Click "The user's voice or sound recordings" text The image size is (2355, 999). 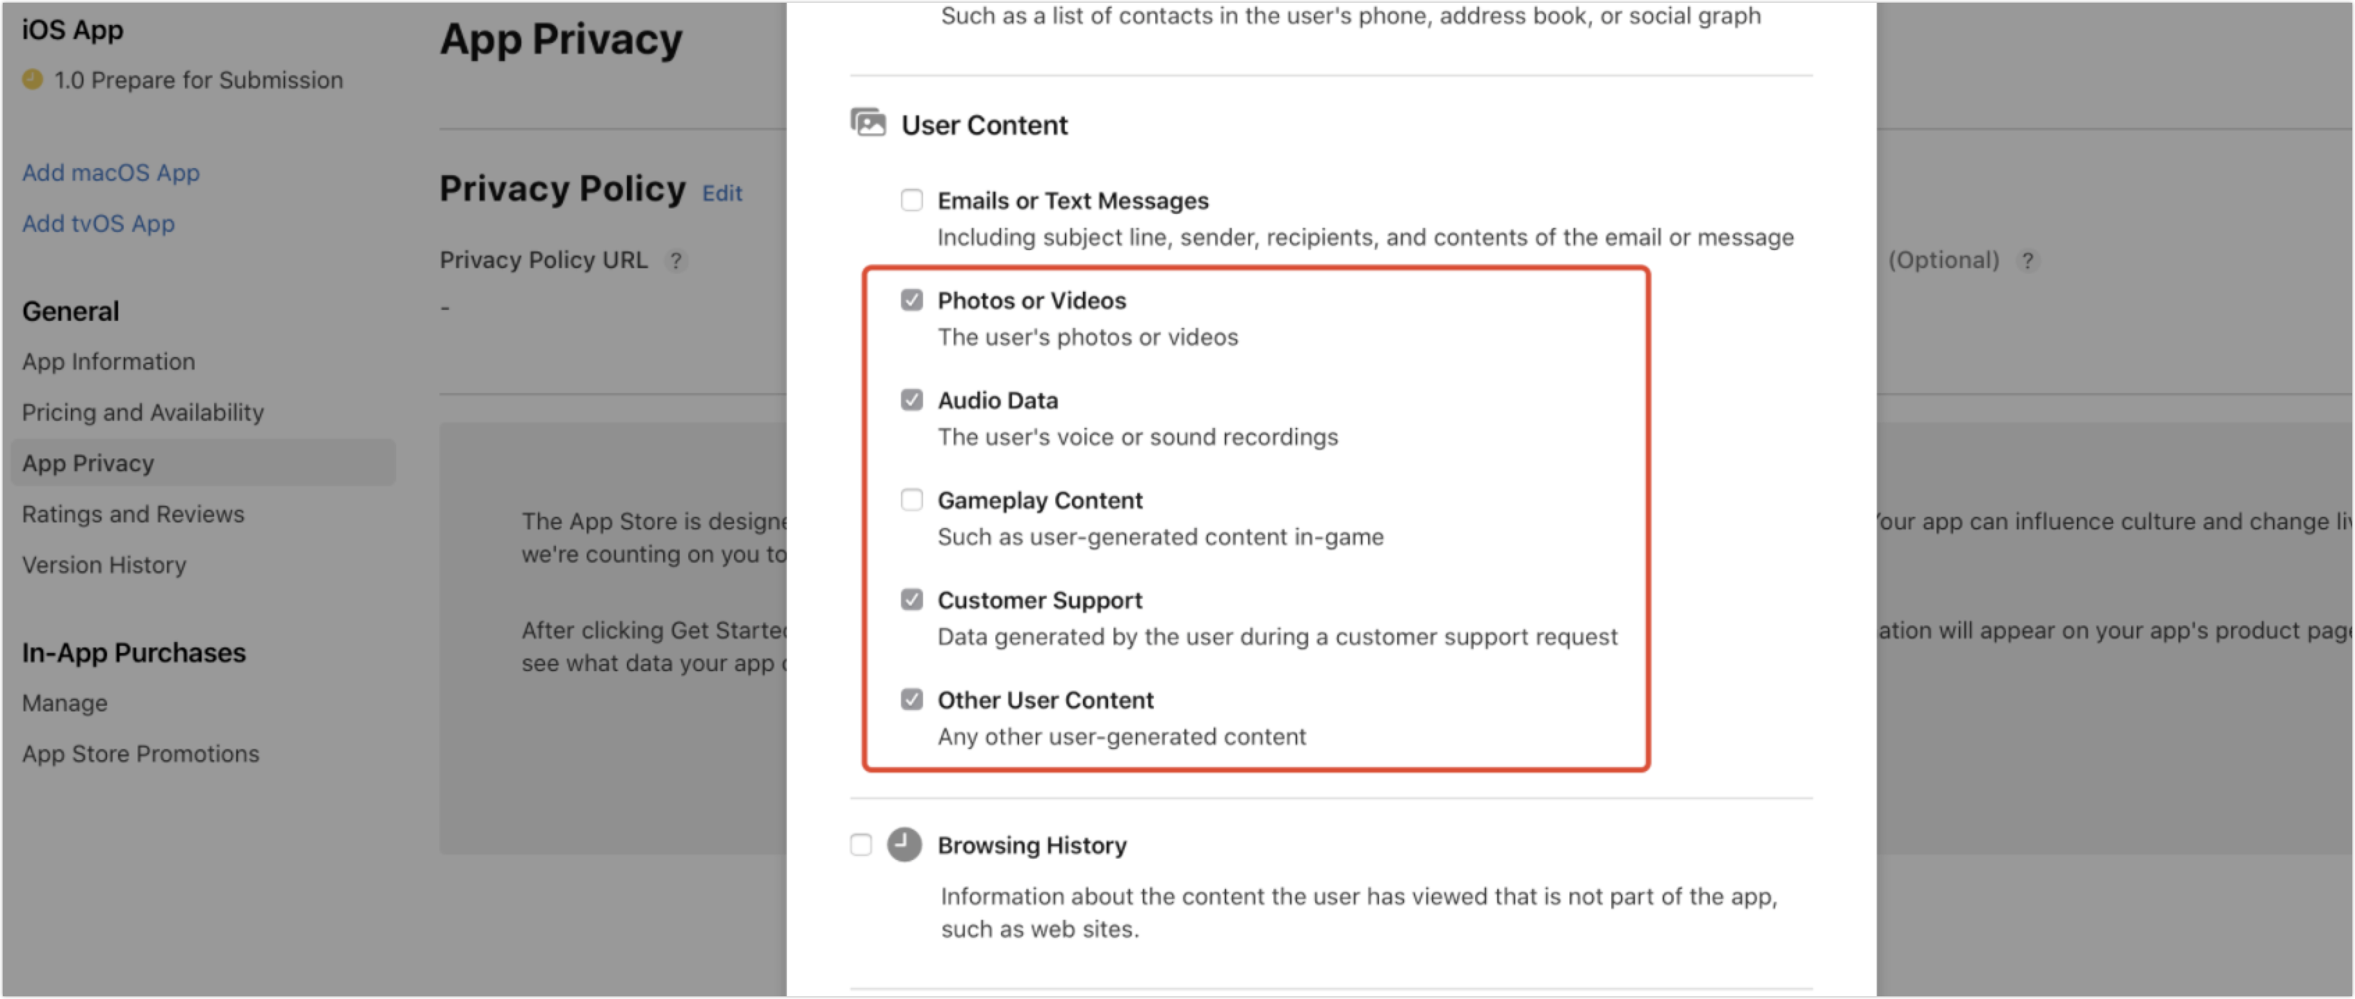[x=1137, y=437]
